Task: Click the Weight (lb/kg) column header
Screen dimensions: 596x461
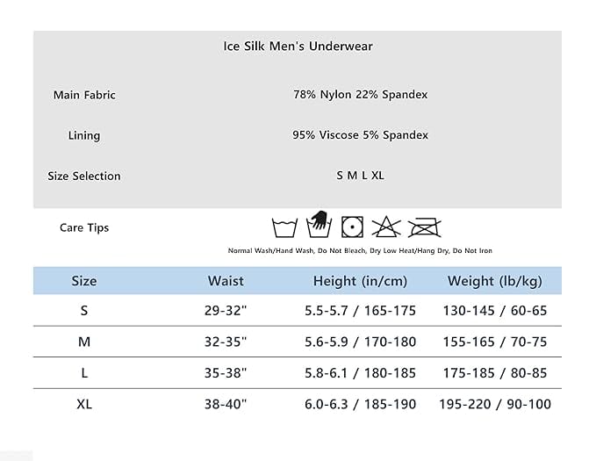Action: [494, 281]
